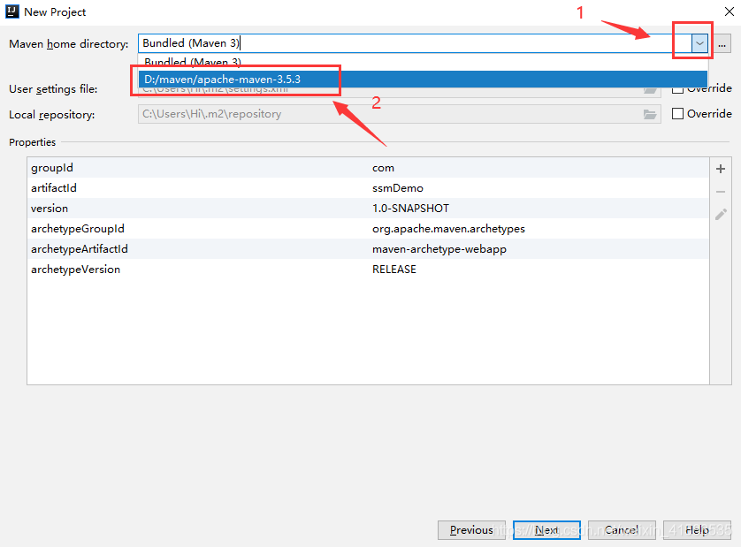Click the RELEASE value

click(394, 270)
